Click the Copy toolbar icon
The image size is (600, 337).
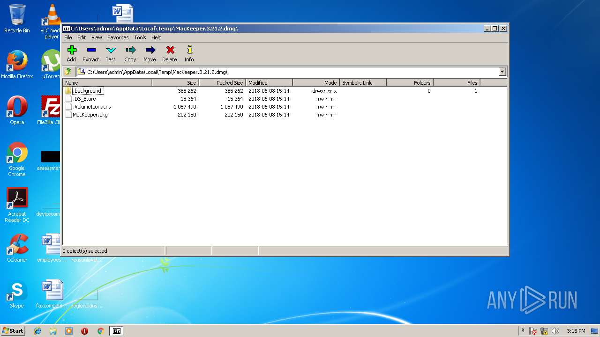pos(130,53)
